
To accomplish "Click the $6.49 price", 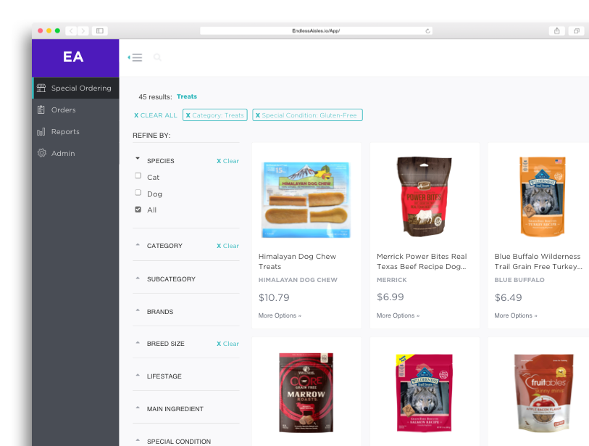I will pyautogui.click(x=509, y=298).
